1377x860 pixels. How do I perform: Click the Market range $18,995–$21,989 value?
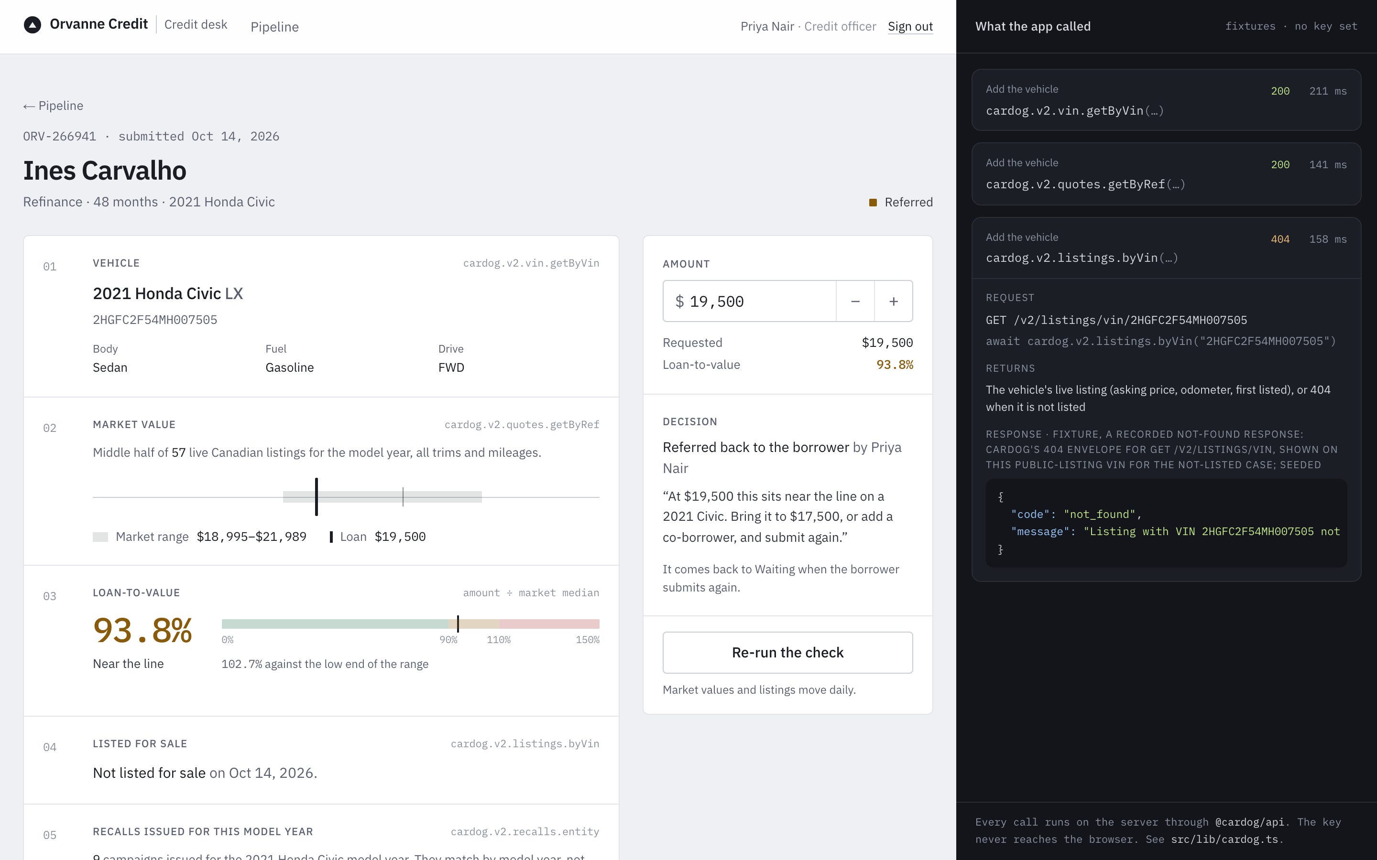point(251,537)
